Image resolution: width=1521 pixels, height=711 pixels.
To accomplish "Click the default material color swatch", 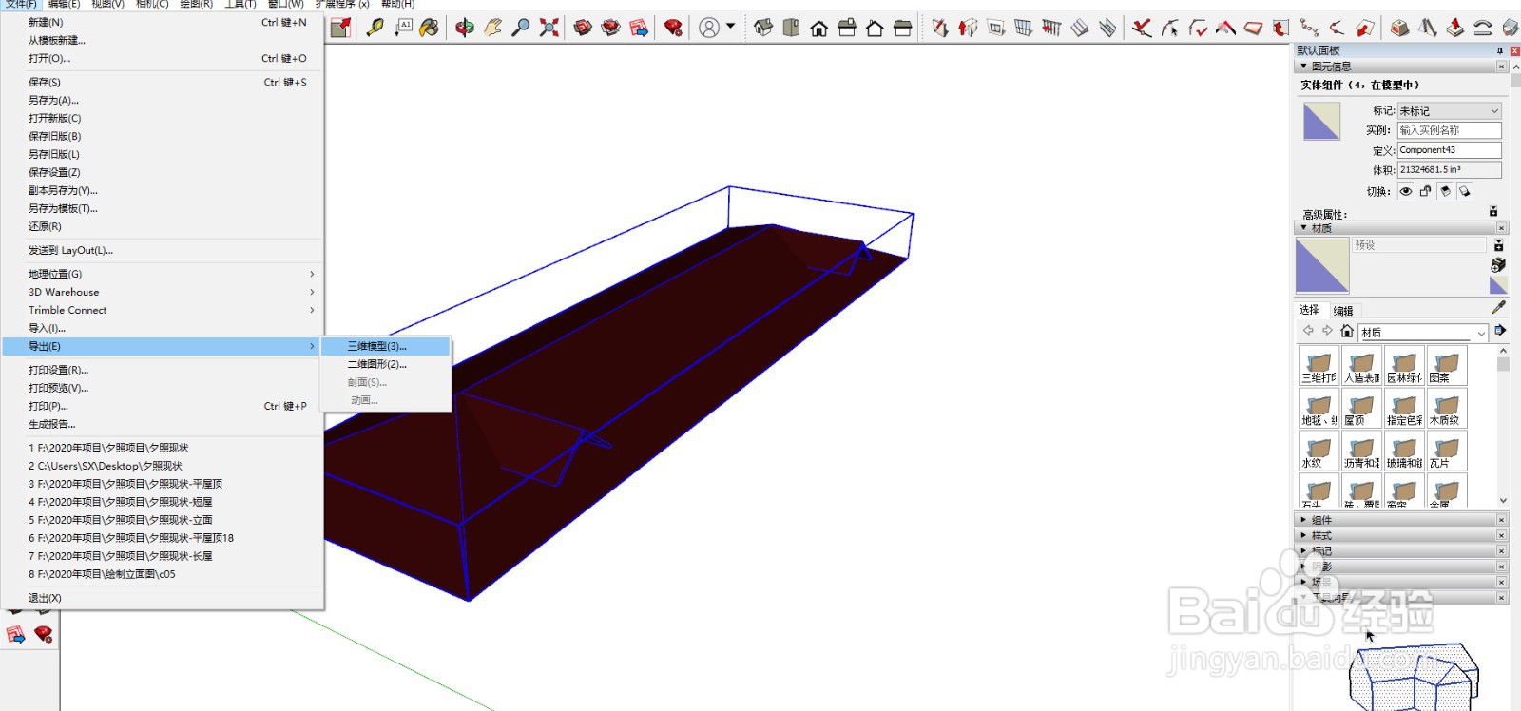I will click(1322, 265).
